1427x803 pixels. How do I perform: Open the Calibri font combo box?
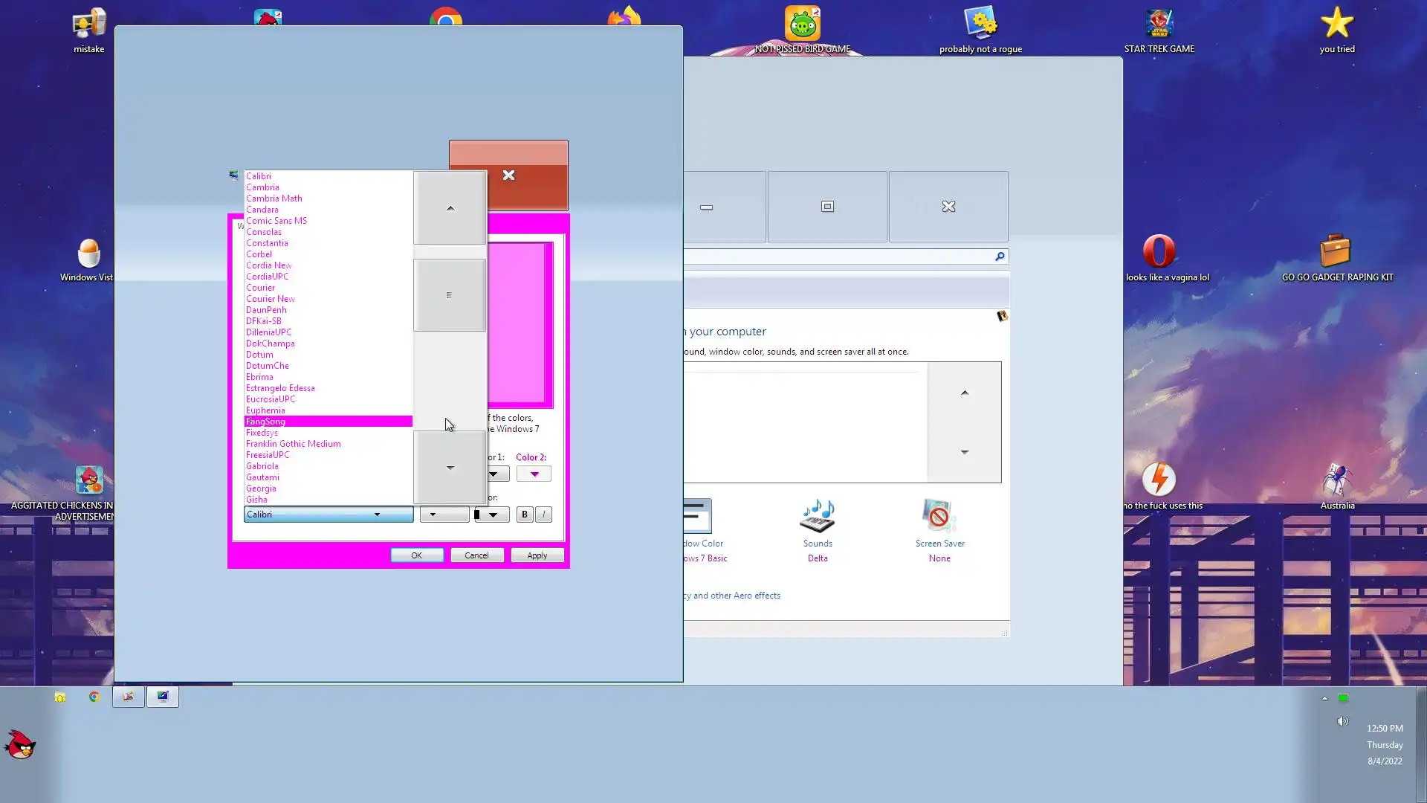328,515
